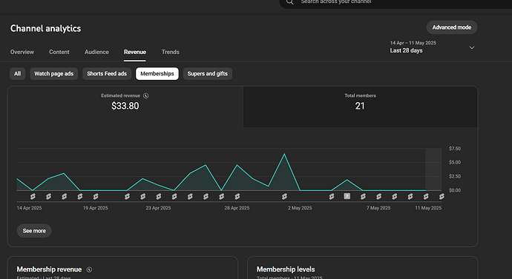The image size is (512, 279).
Task: Select the Shorts Feed ads filter chip
Action: 107,73
